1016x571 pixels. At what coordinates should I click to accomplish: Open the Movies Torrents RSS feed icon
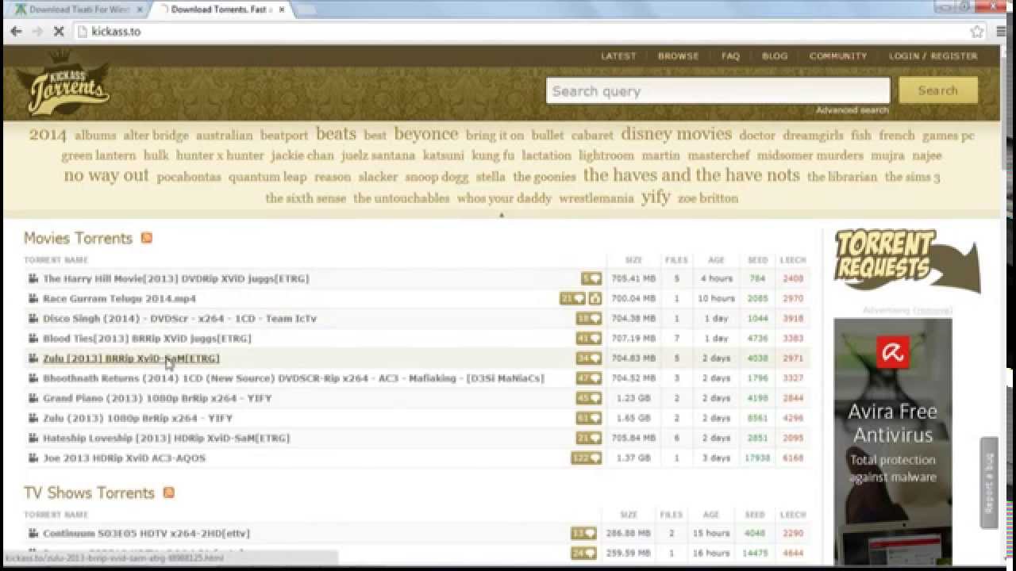pos(146,238)
